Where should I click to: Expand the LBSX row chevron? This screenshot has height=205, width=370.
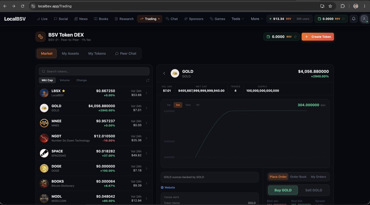(x=146, y=93)
